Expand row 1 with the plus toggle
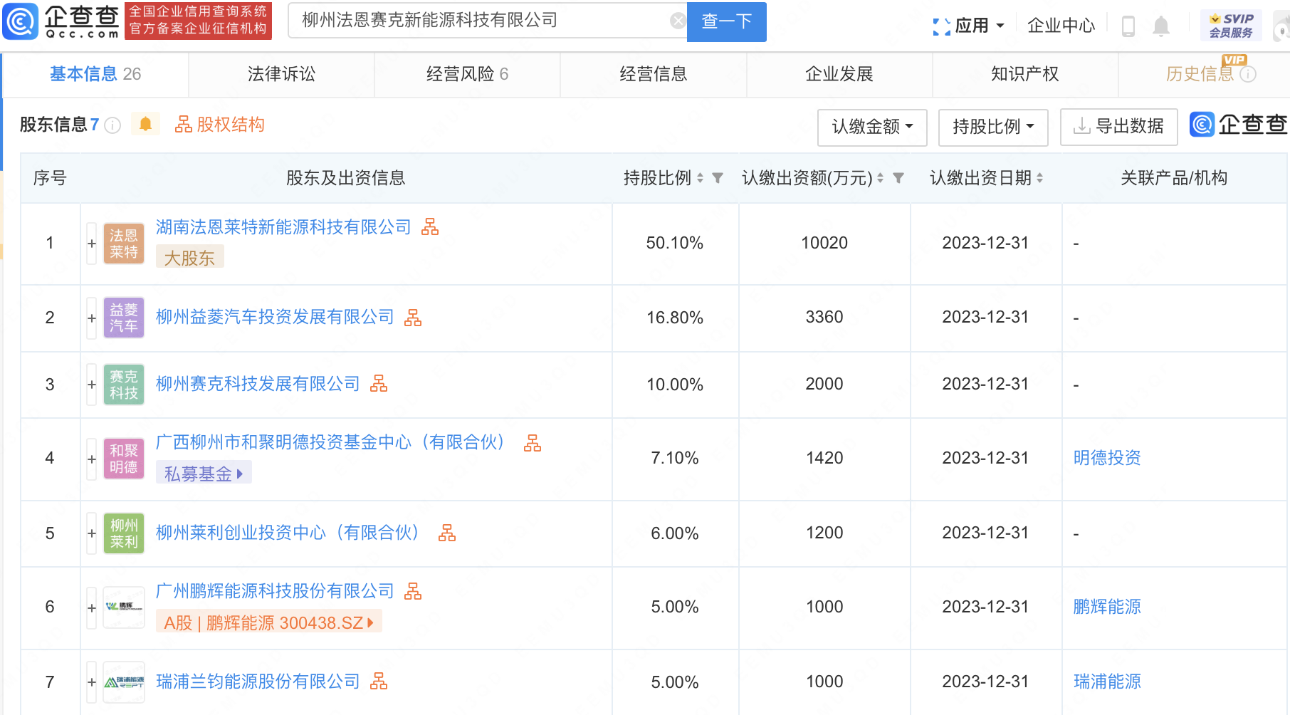Viewport: 1290px width, 715px height. pos(92,244)
